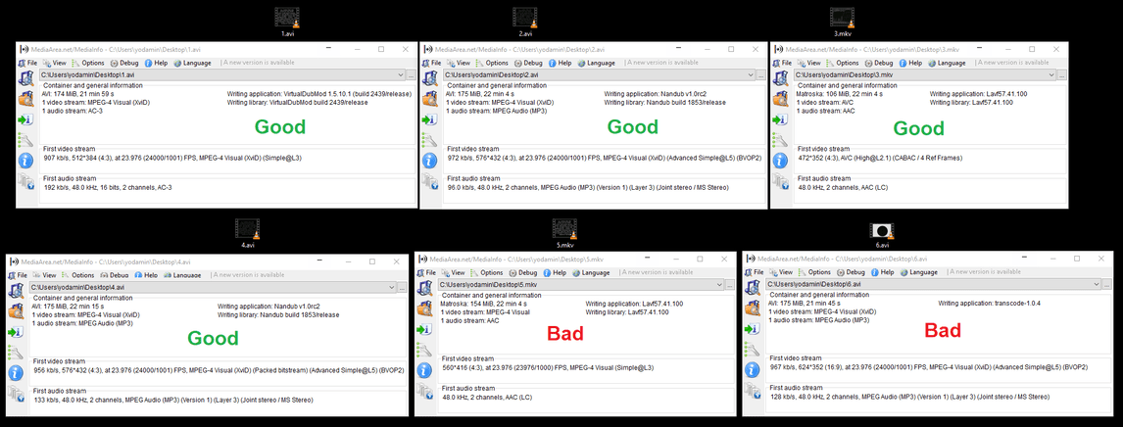1123x427 pixels.
Task: Click Open Folder icon in 6.avi window sidebar
Action: point(752,308)
